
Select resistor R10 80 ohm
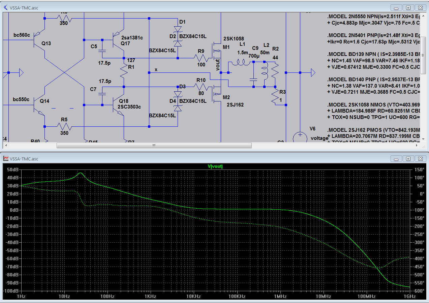pyautogui.click(x=201, y=87)
